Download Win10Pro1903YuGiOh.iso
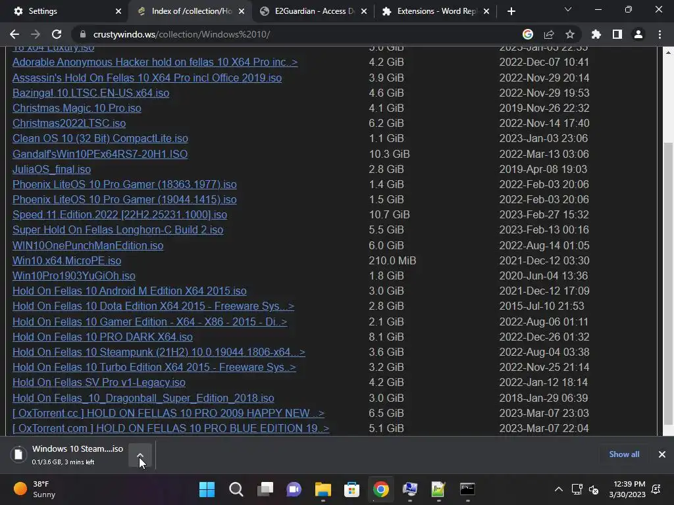This screenshot has width=674, height=505. pos(74,276)
